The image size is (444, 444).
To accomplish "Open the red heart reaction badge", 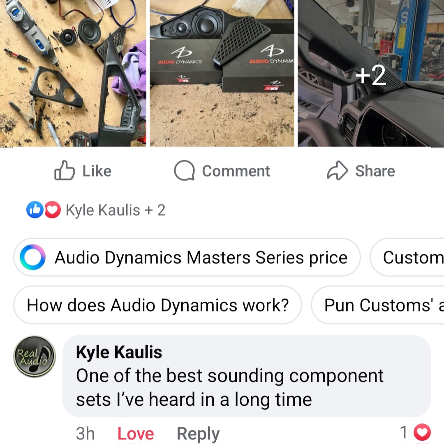I will (x=52, y=210).
